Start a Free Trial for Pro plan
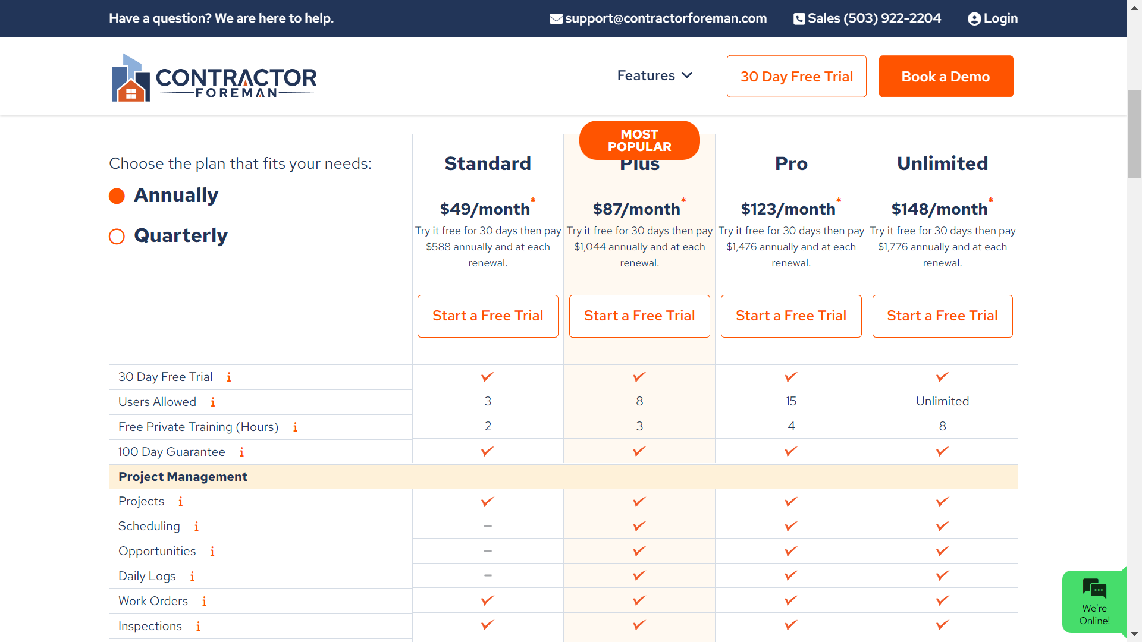This screenshot has height=642, width=1142. click(791, 316)
